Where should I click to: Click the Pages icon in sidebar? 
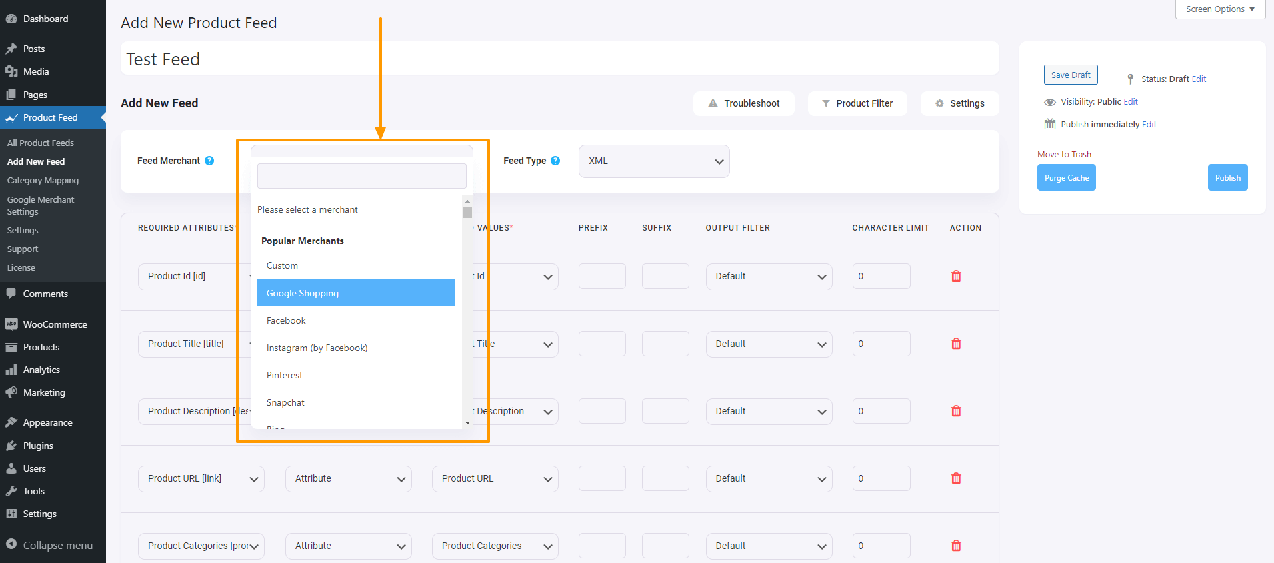tap(11, 95)
